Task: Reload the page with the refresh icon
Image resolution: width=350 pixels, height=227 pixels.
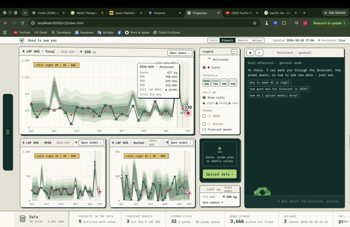Action: click(23, 23)
